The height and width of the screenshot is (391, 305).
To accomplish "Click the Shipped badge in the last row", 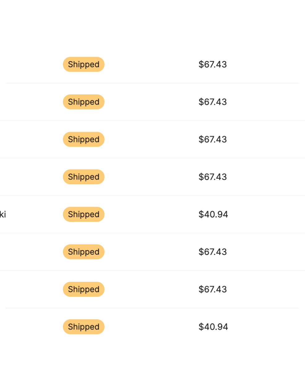I will pyautogui.click(x=84, y=327).
